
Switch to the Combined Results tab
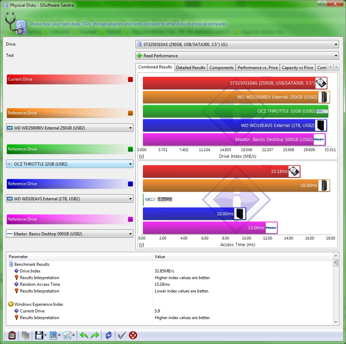[x=155, y=67]
